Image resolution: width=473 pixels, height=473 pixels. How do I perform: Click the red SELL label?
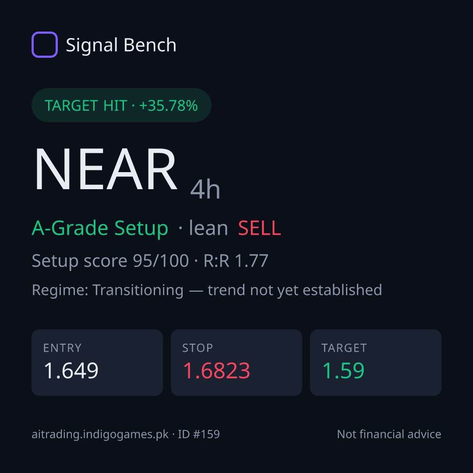pyautogui.click(x=259, y=228)
